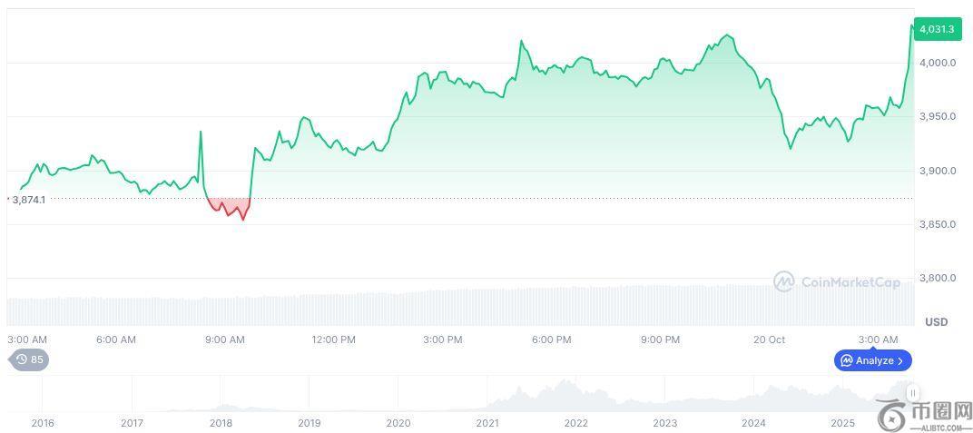The height and width of the screenshot is (433, 973).
Task: Click the green 4,031.3 current price tag
Action: click(x=936, y=29)
